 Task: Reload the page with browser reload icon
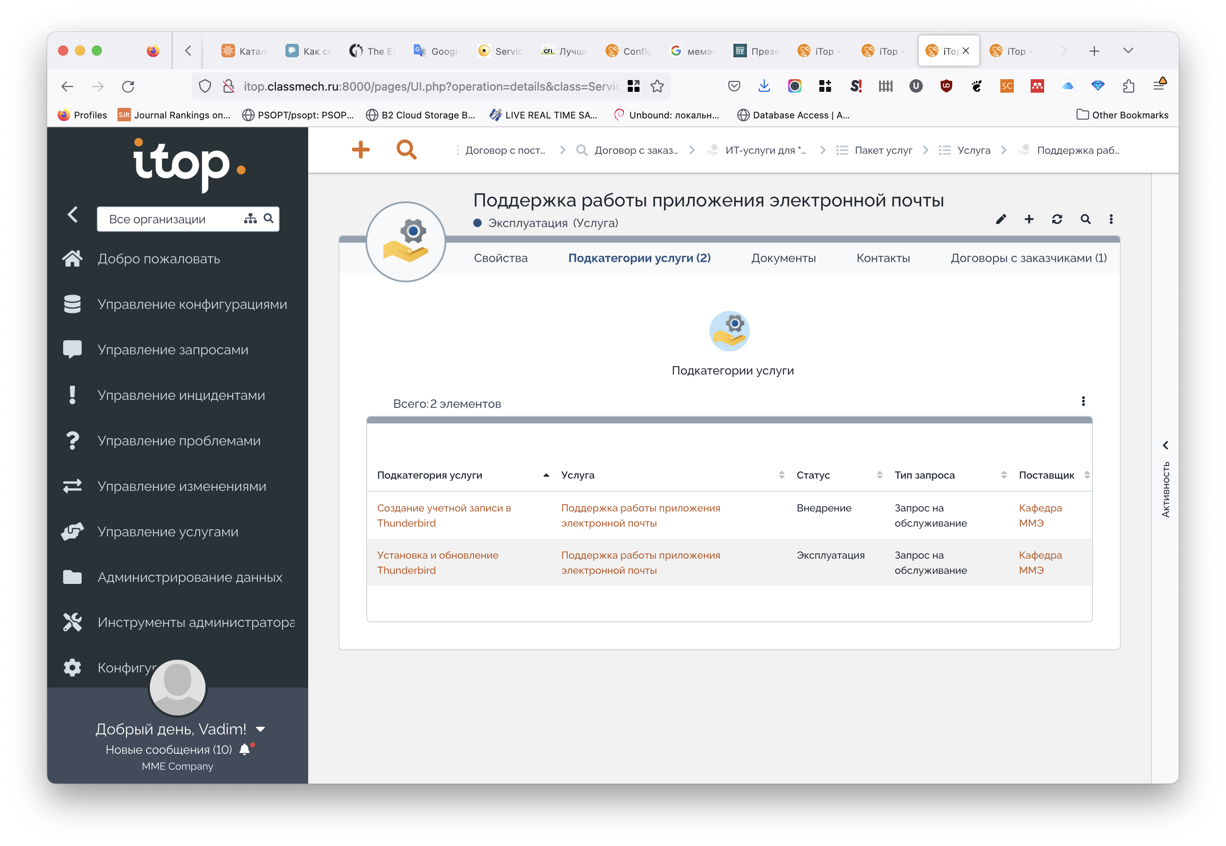coord(128,86)
